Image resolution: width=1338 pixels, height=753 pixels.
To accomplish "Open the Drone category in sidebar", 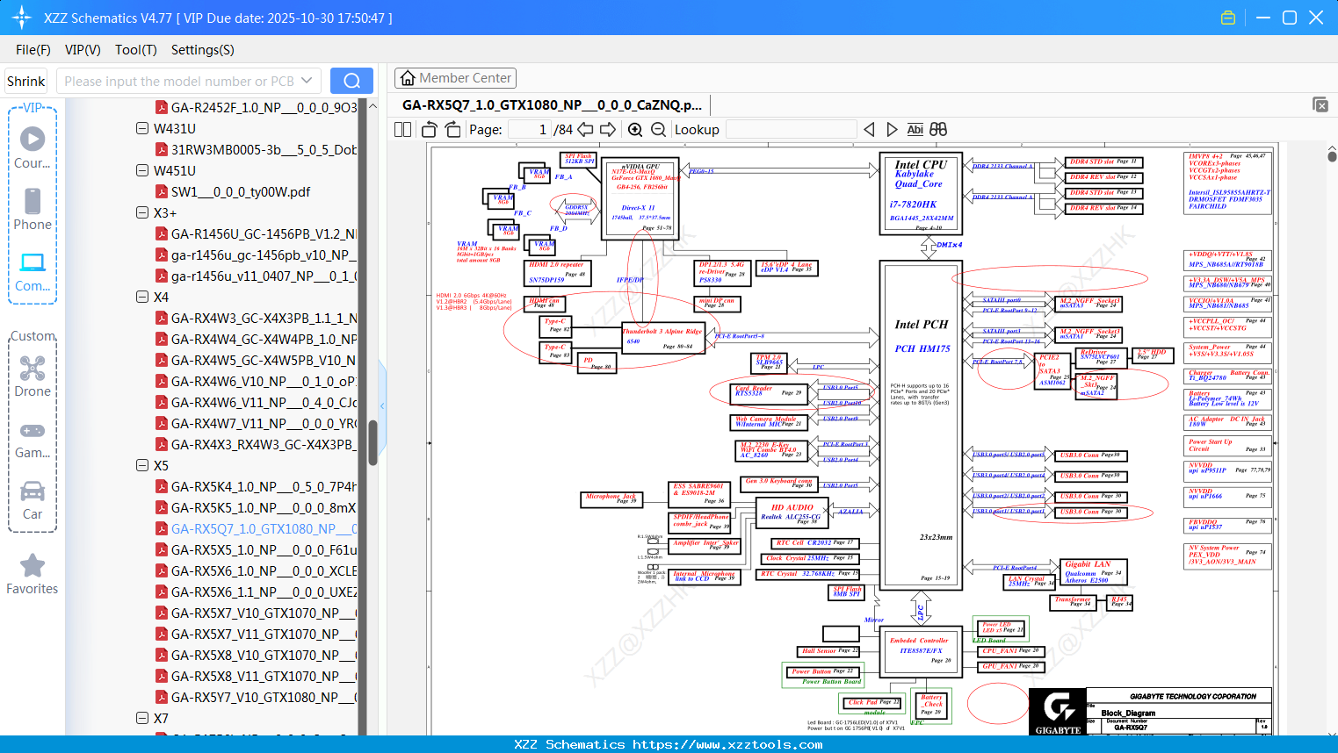I will 33,376.
